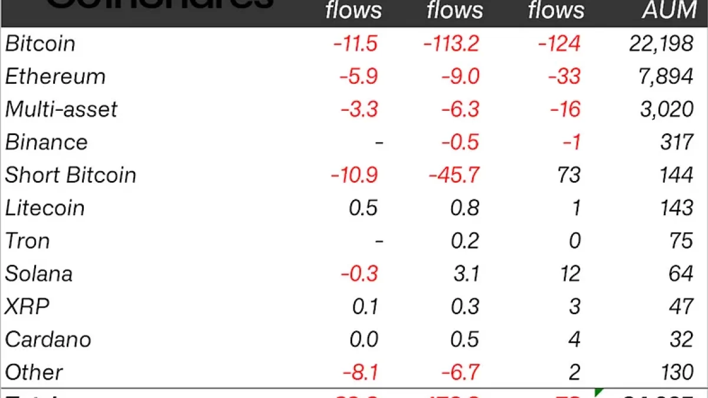The width and height of the screenshot is (708, 398).
Task: Select Bitcoin's AUM value 22,198
Action: [661, 44]
